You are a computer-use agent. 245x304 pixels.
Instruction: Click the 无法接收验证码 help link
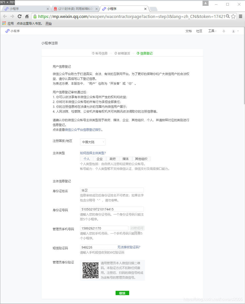(129, 247)
